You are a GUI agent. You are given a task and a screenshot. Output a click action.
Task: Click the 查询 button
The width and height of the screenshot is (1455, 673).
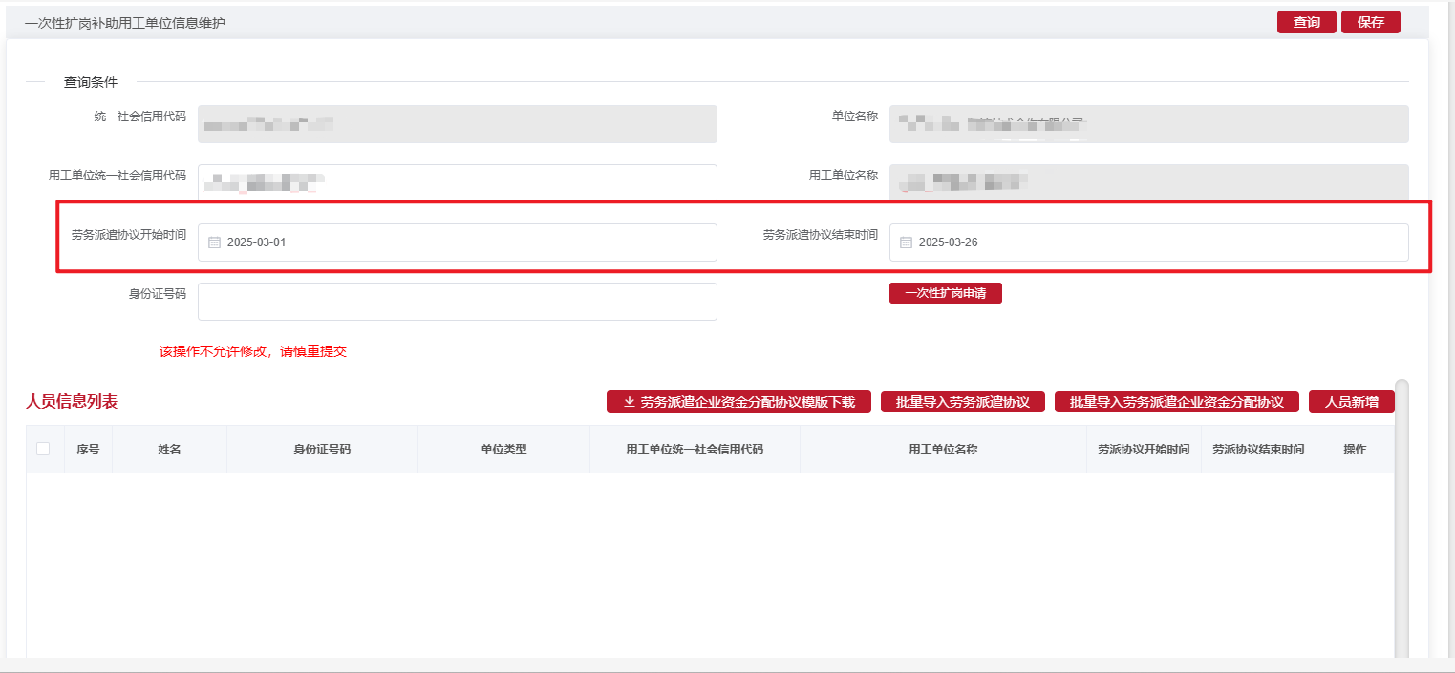1306,21
